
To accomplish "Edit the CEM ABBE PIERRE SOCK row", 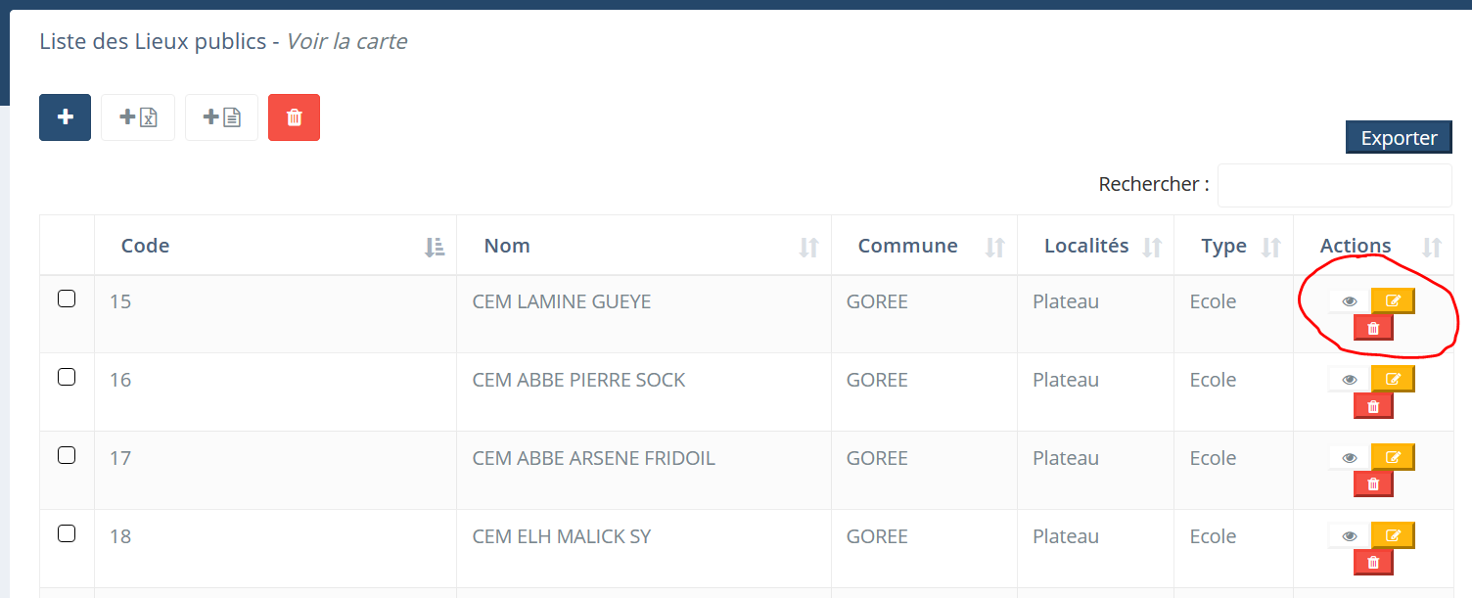I will 1394,379.
